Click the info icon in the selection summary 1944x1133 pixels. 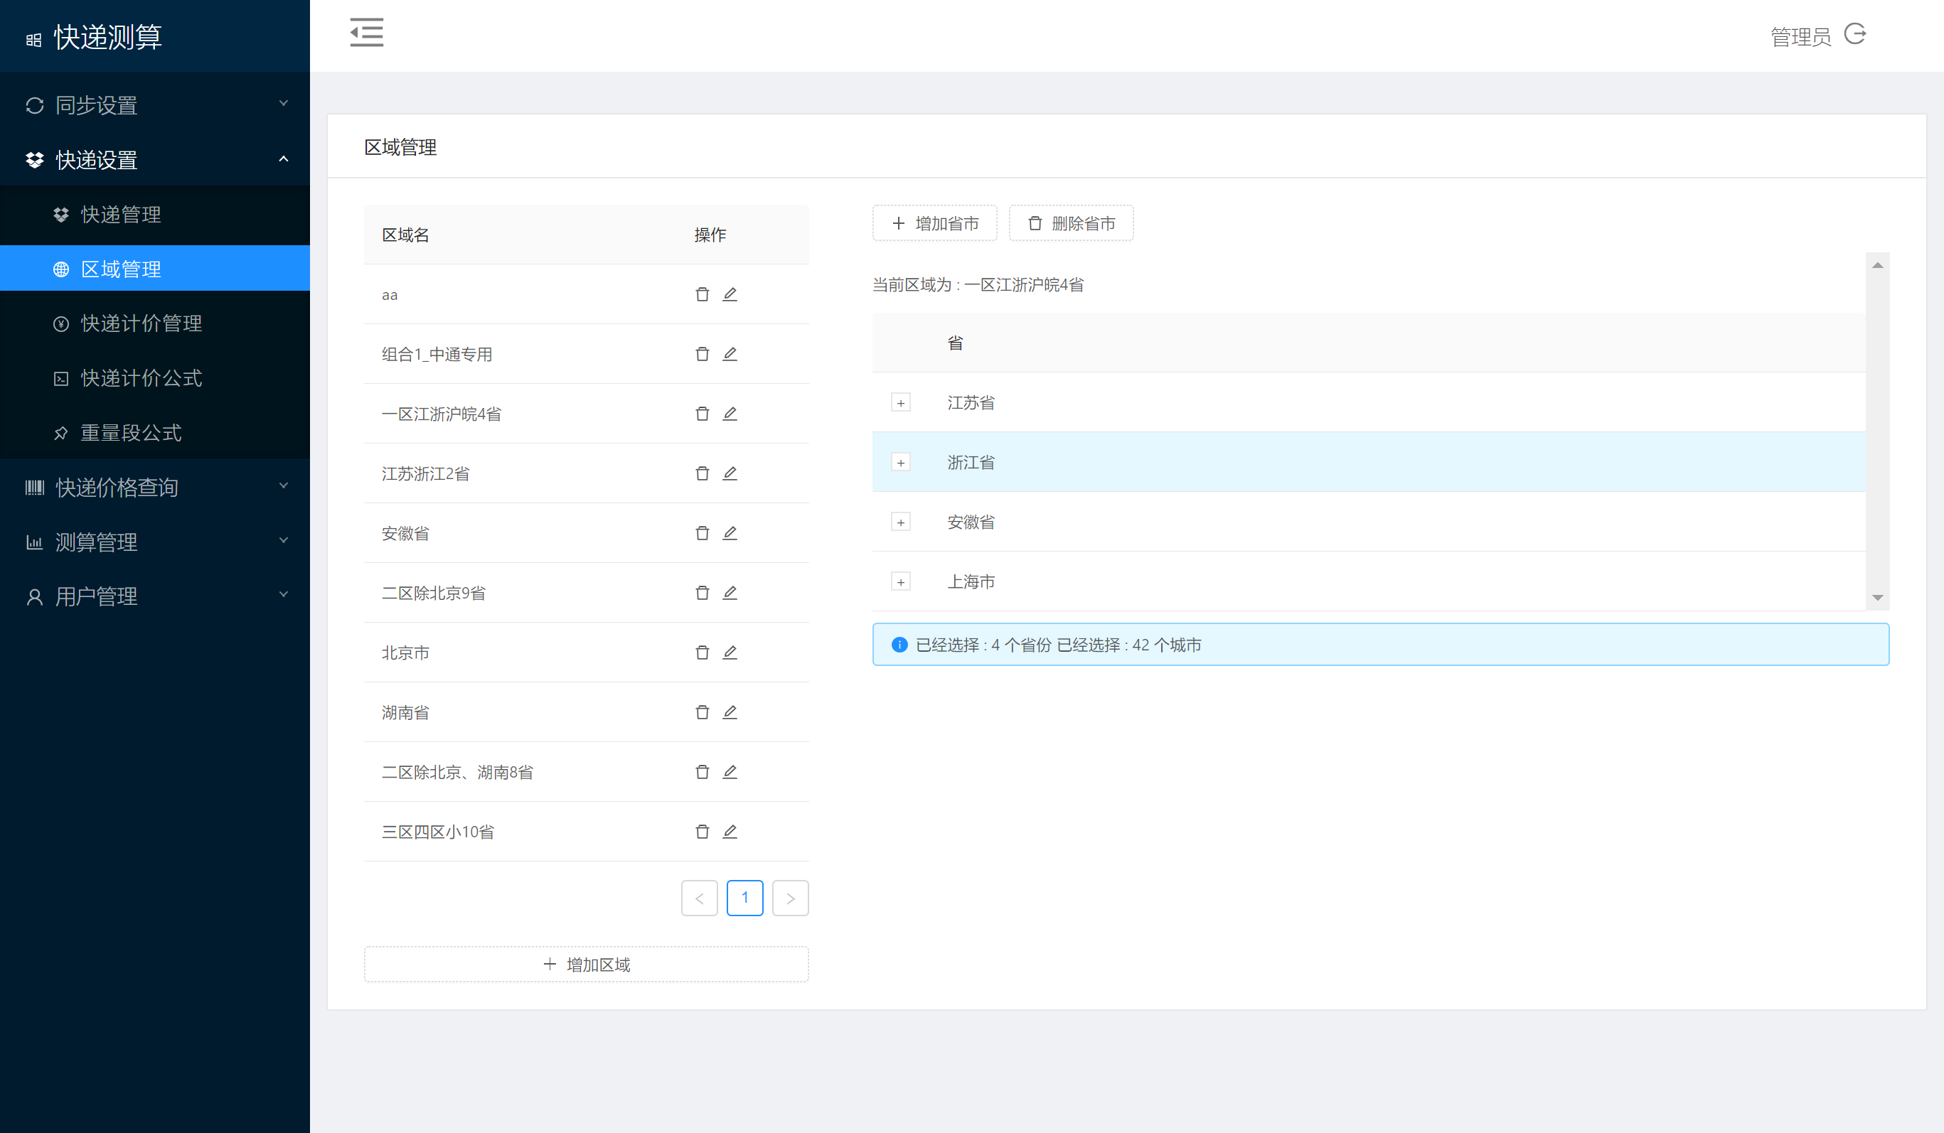899,645
